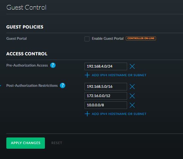
Task: Click the Reset button
Action: [x=57, y=143]
